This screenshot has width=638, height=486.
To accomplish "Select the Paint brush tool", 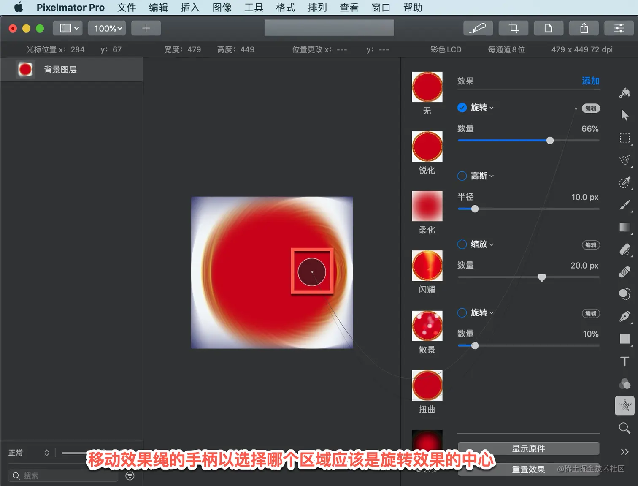I will pos(625,205).
